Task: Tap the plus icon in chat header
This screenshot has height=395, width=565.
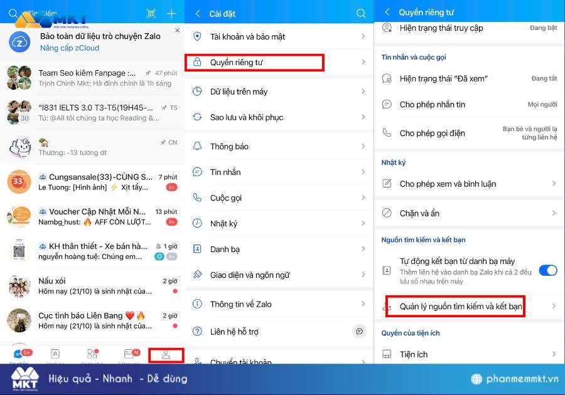Action: (x=171, y=14)
